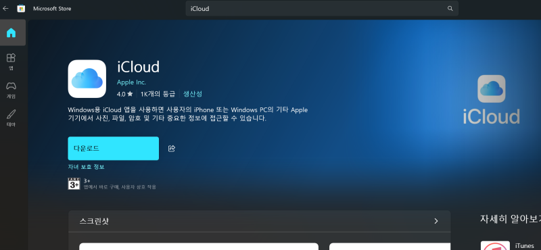
Task: Click the 스크린샷 section heading
Action: click(x=94, y=221)
